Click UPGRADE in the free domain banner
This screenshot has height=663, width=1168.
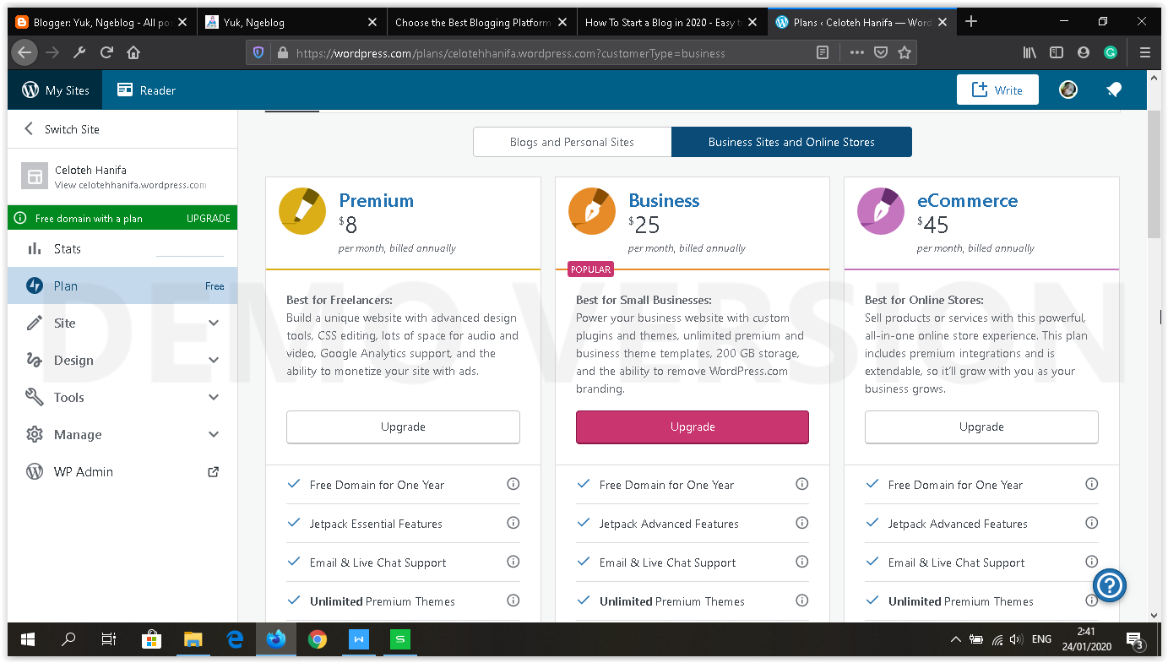tap(209, 219)
